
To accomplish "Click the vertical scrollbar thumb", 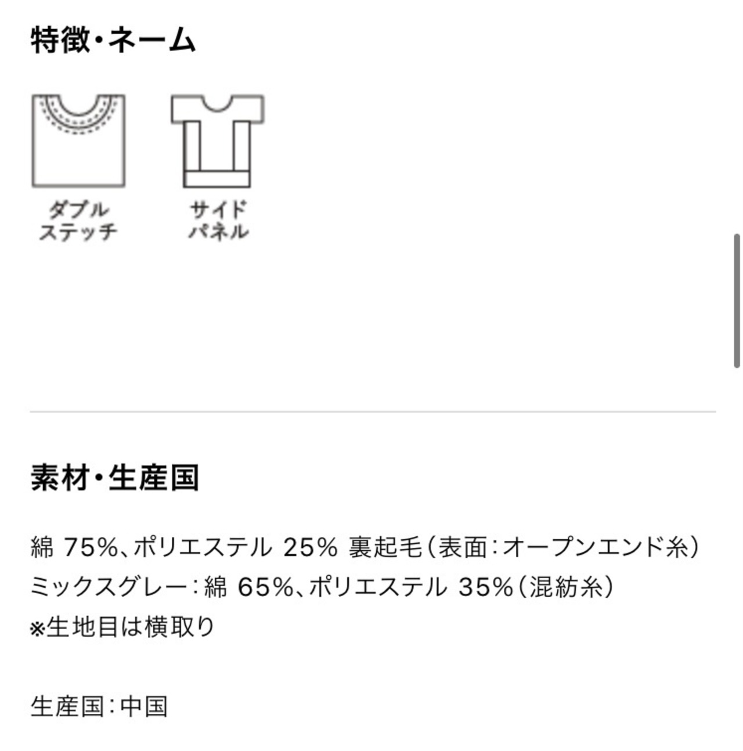I will (737, 301).
